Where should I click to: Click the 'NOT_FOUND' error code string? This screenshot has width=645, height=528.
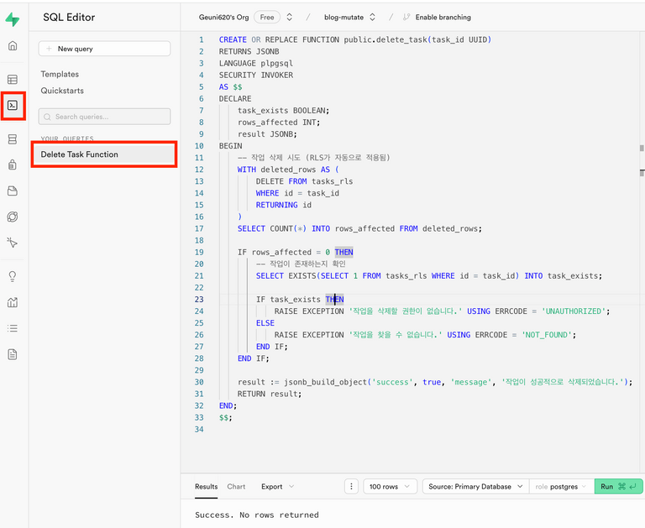[x=547, y=335]
